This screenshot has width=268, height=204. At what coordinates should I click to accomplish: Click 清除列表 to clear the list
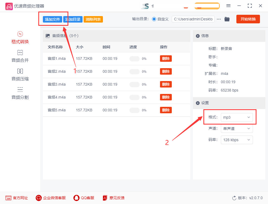(x=93, y=19)
